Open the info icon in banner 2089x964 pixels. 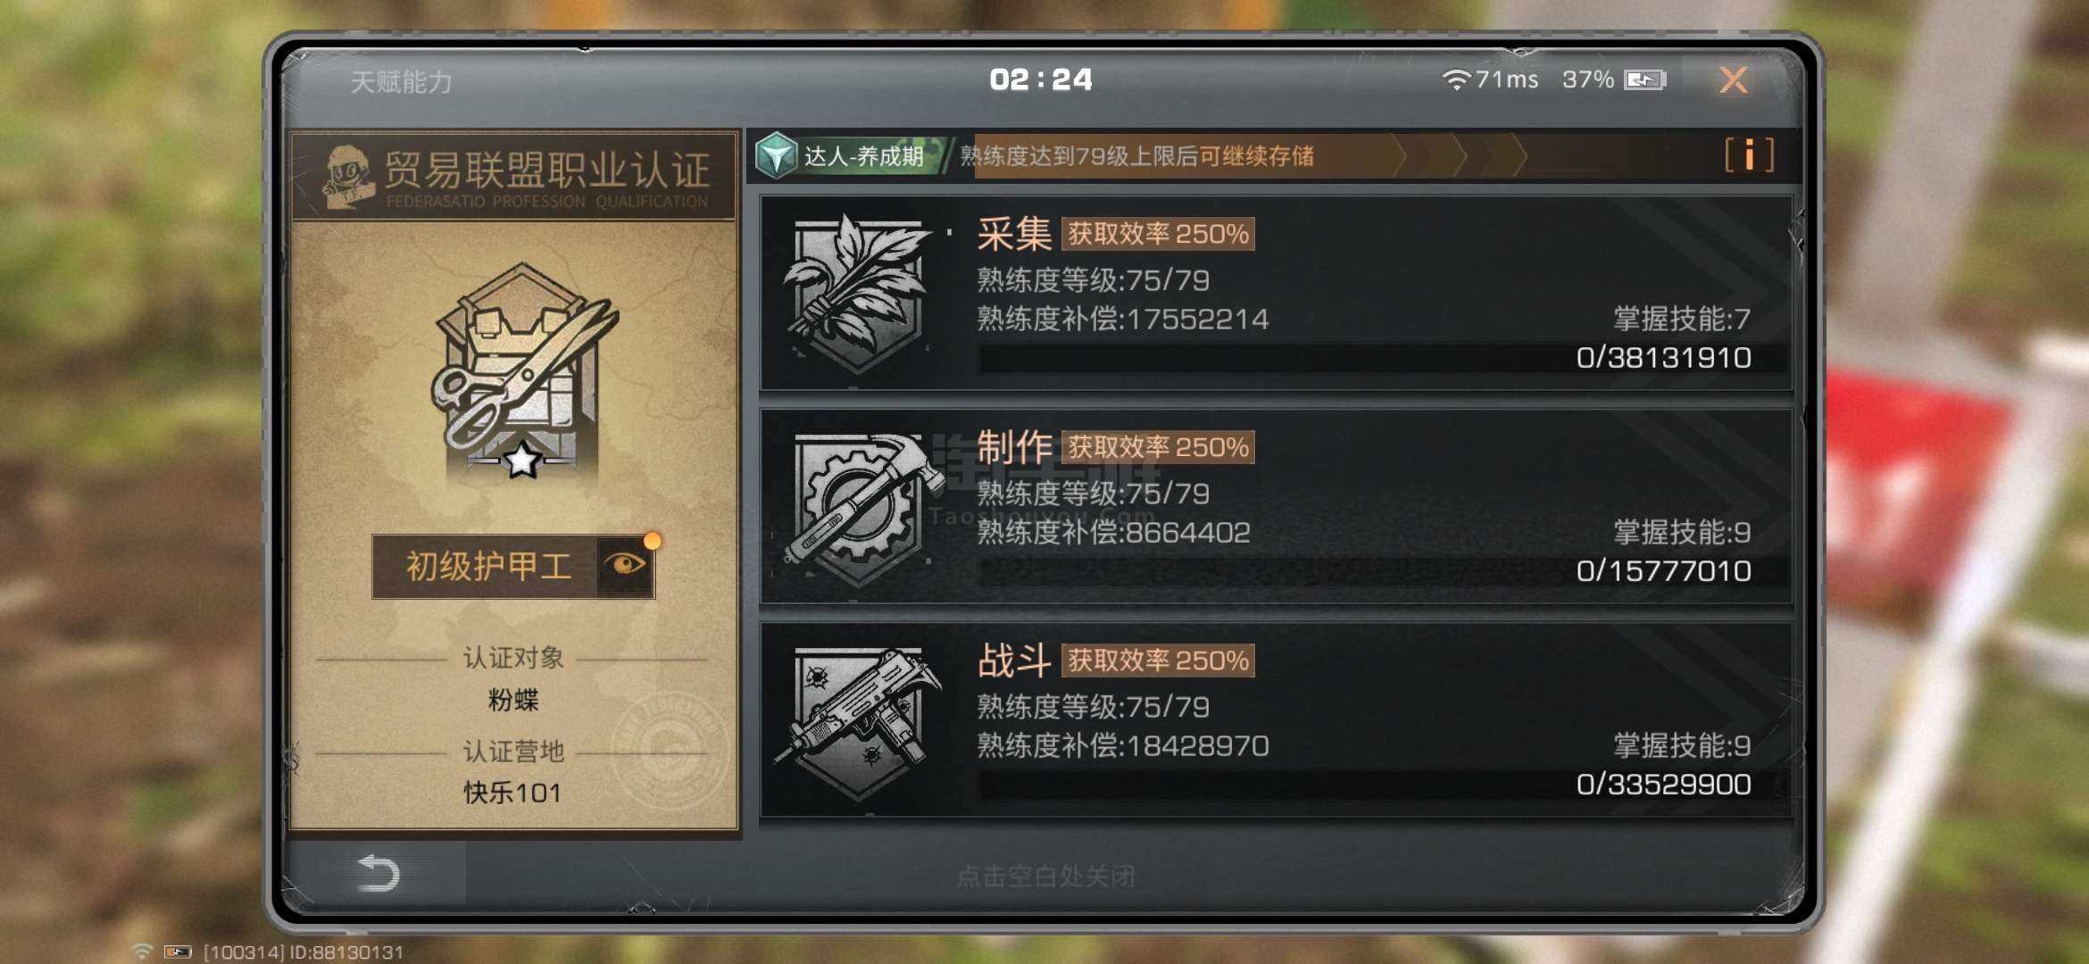tap(1748, 155)
